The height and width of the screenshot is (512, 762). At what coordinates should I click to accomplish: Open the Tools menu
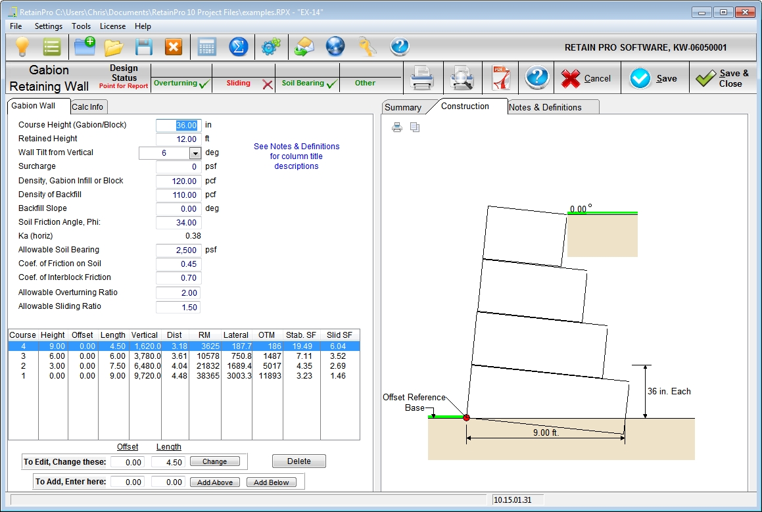[x=82, y=26]
